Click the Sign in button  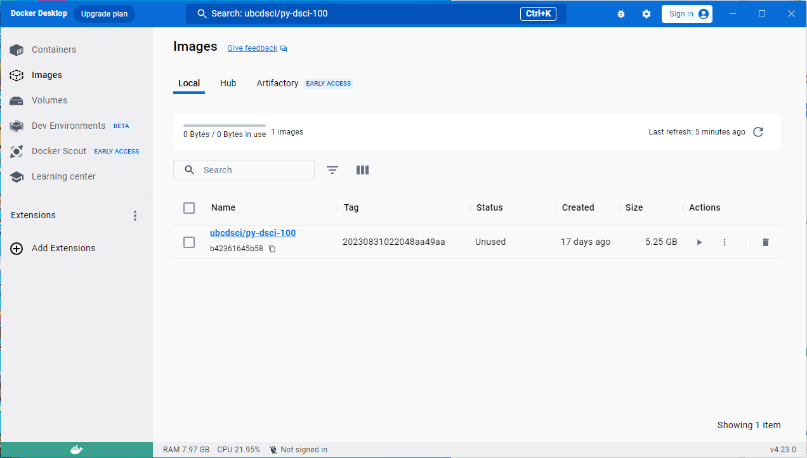[687, 14]
